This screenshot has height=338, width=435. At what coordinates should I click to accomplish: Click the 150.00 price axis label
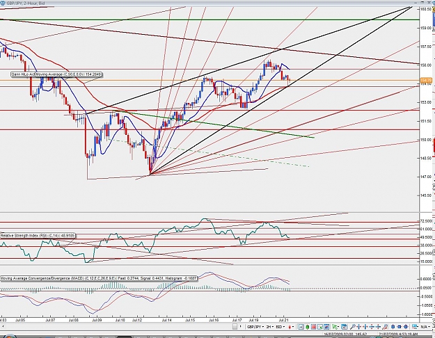pyautogui.click(x=426, y=140)
